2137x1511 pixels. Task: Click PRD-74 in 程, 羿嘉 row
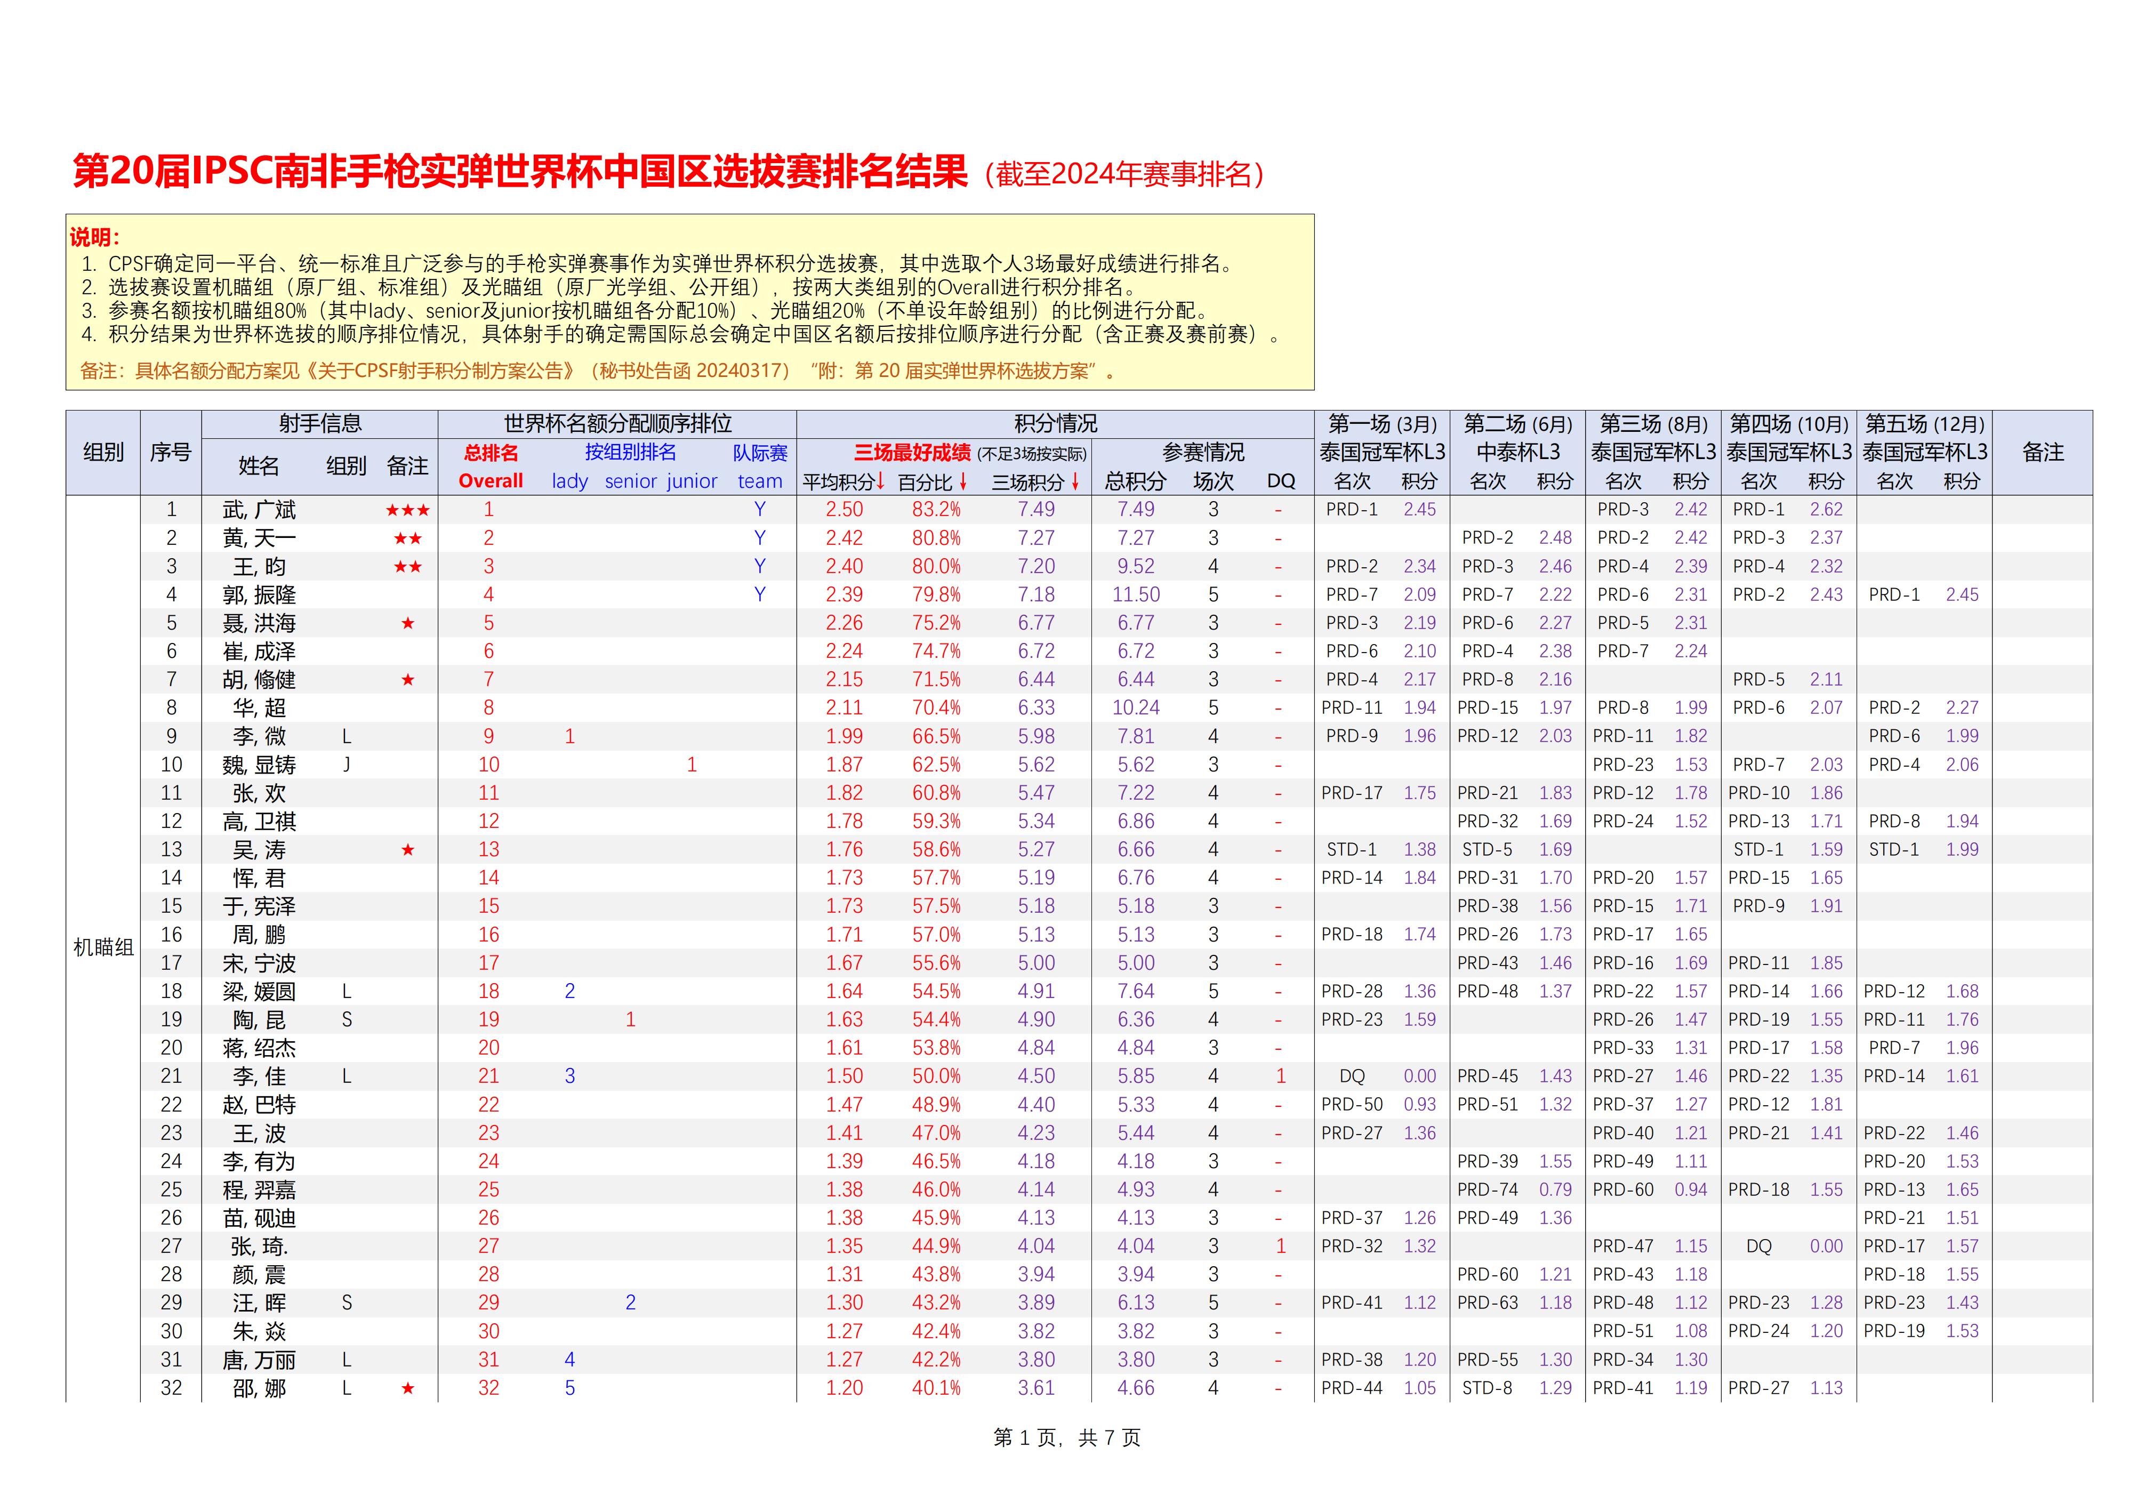click(x=1488, y=1190)
